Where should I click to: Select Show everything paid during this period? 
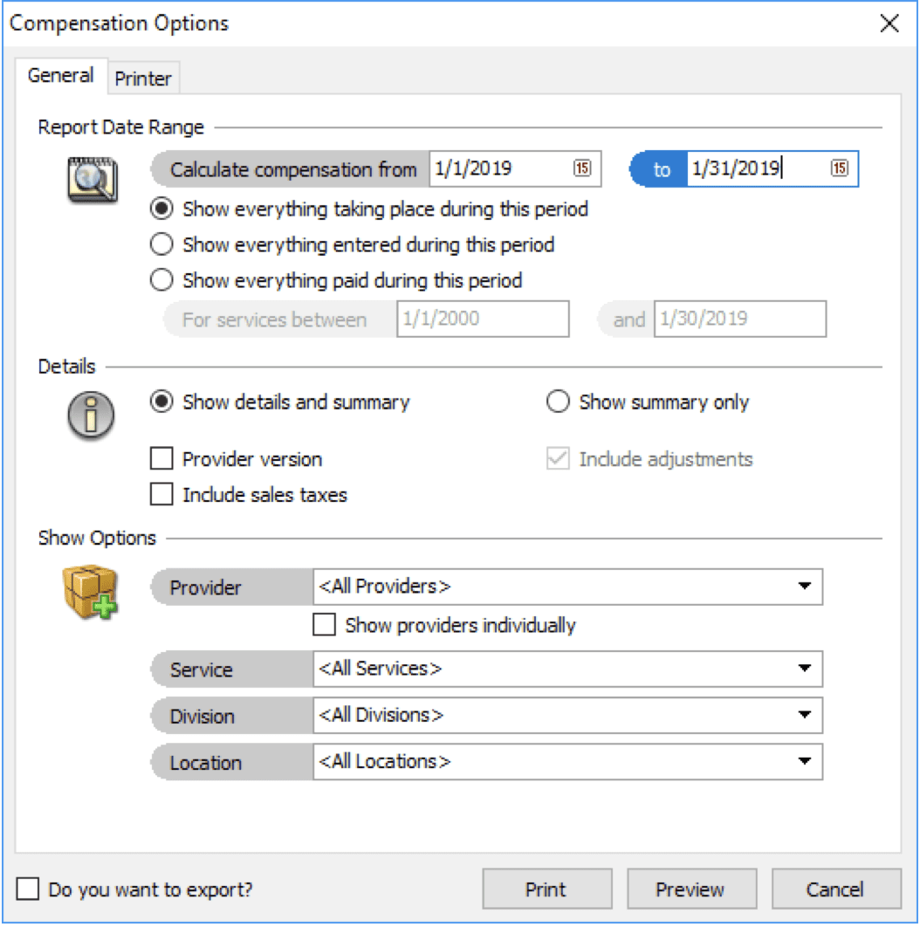(x=161, y=281)
